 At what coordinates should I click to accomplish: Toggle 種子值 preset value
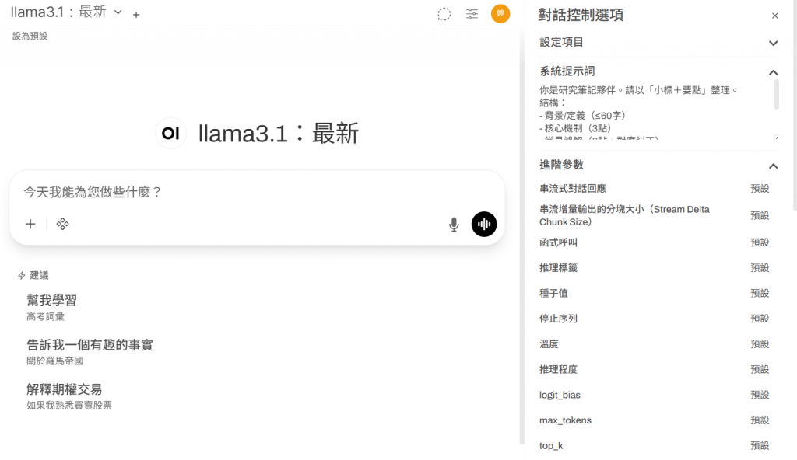point(760,293)
